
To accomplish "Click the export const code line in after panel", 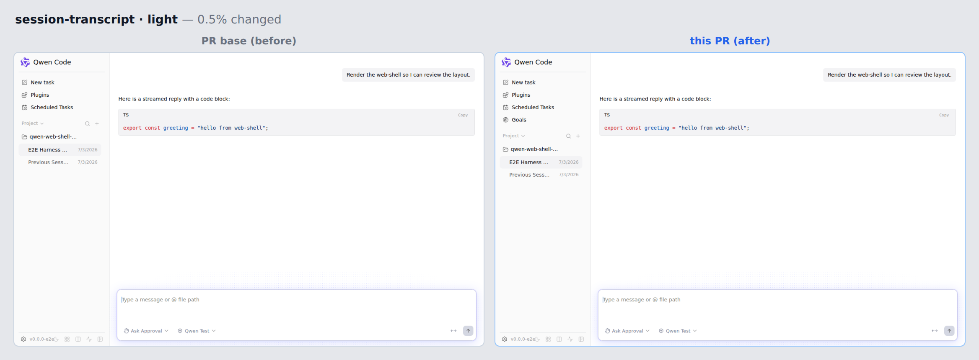I will pos(676,128).
